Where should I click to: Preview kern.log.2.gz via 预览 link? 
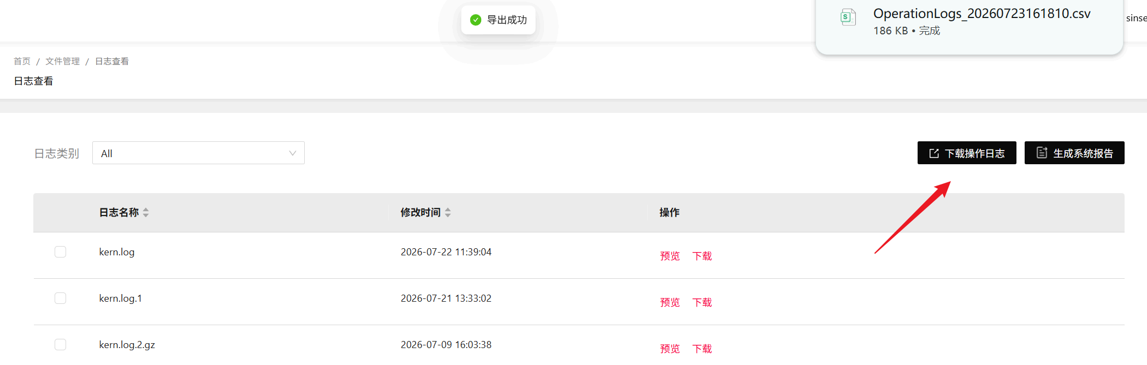670,349
